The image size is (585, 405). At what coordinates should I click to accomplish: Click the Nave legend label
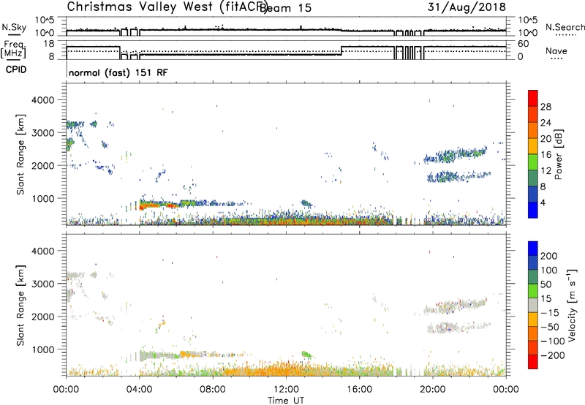point(556,51)
